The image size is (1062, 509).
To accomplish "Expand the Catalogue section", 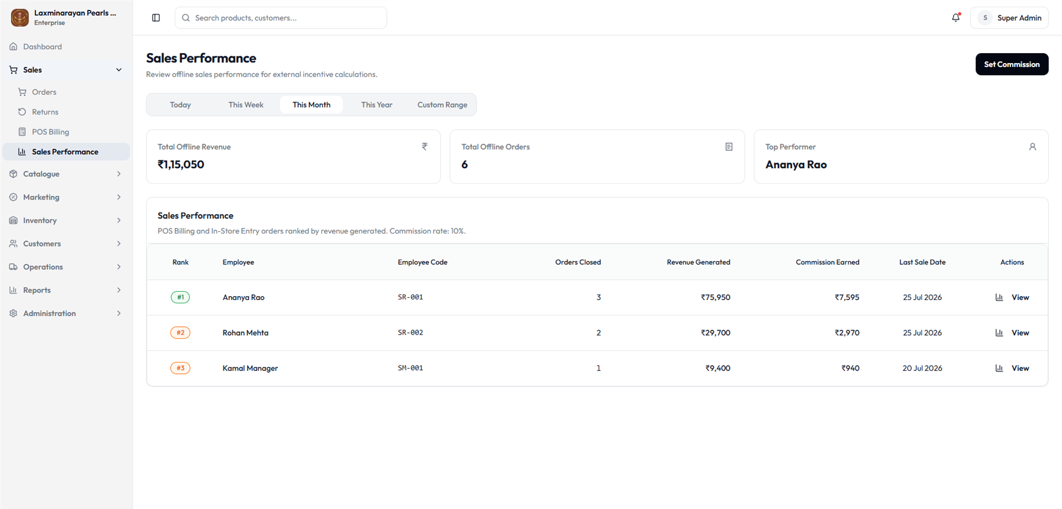I will (66, 174).
